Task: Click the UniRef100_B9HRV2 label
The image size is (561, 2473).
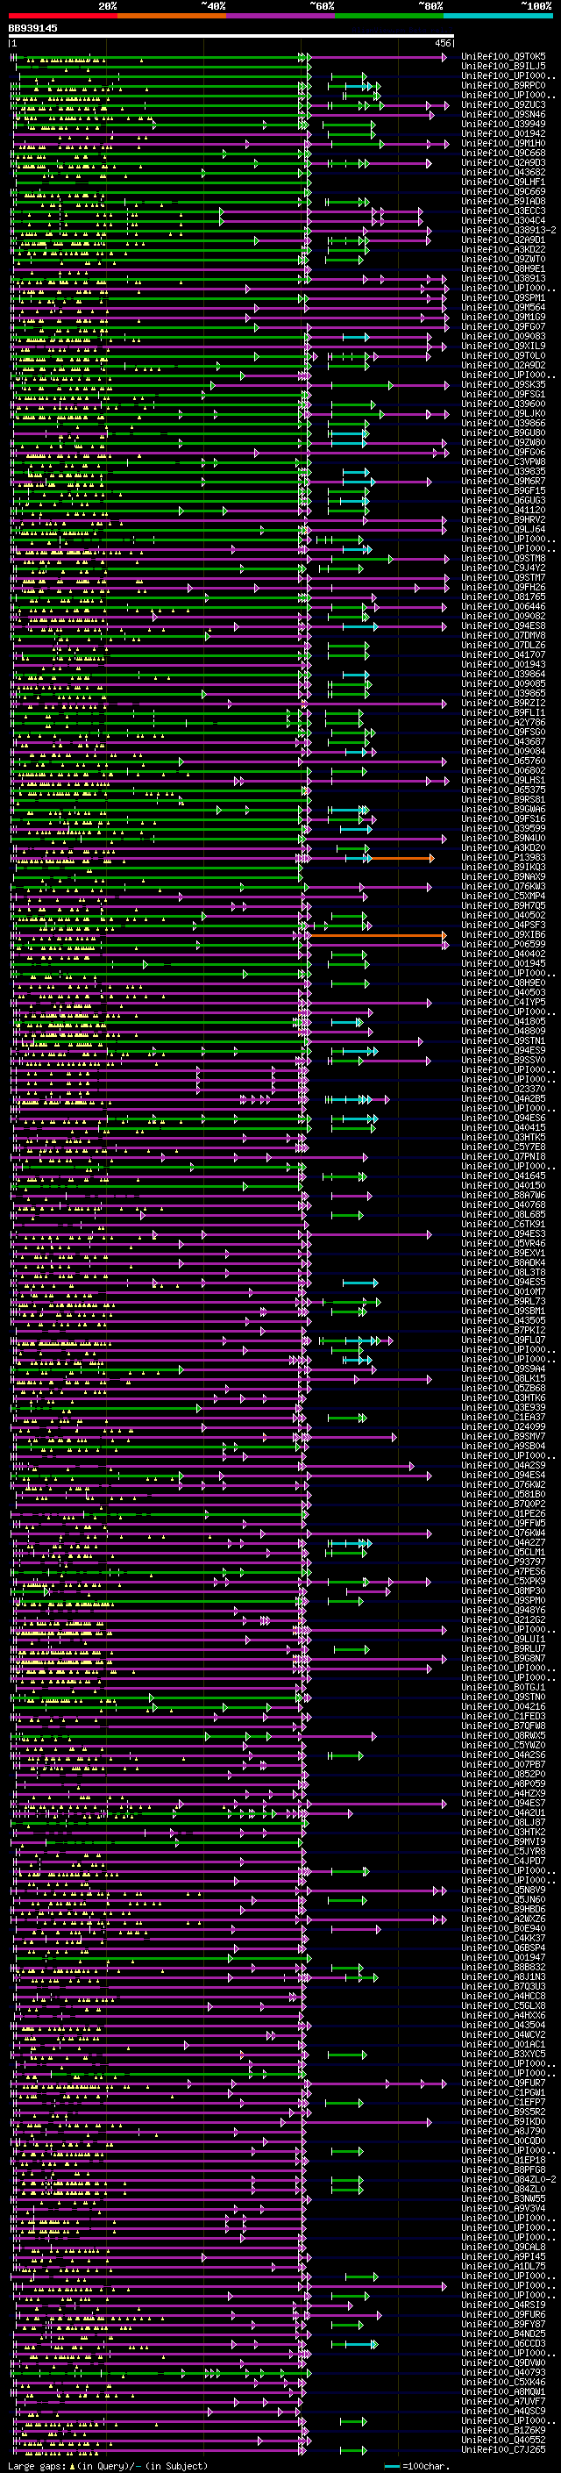Action: pos(503,519)
